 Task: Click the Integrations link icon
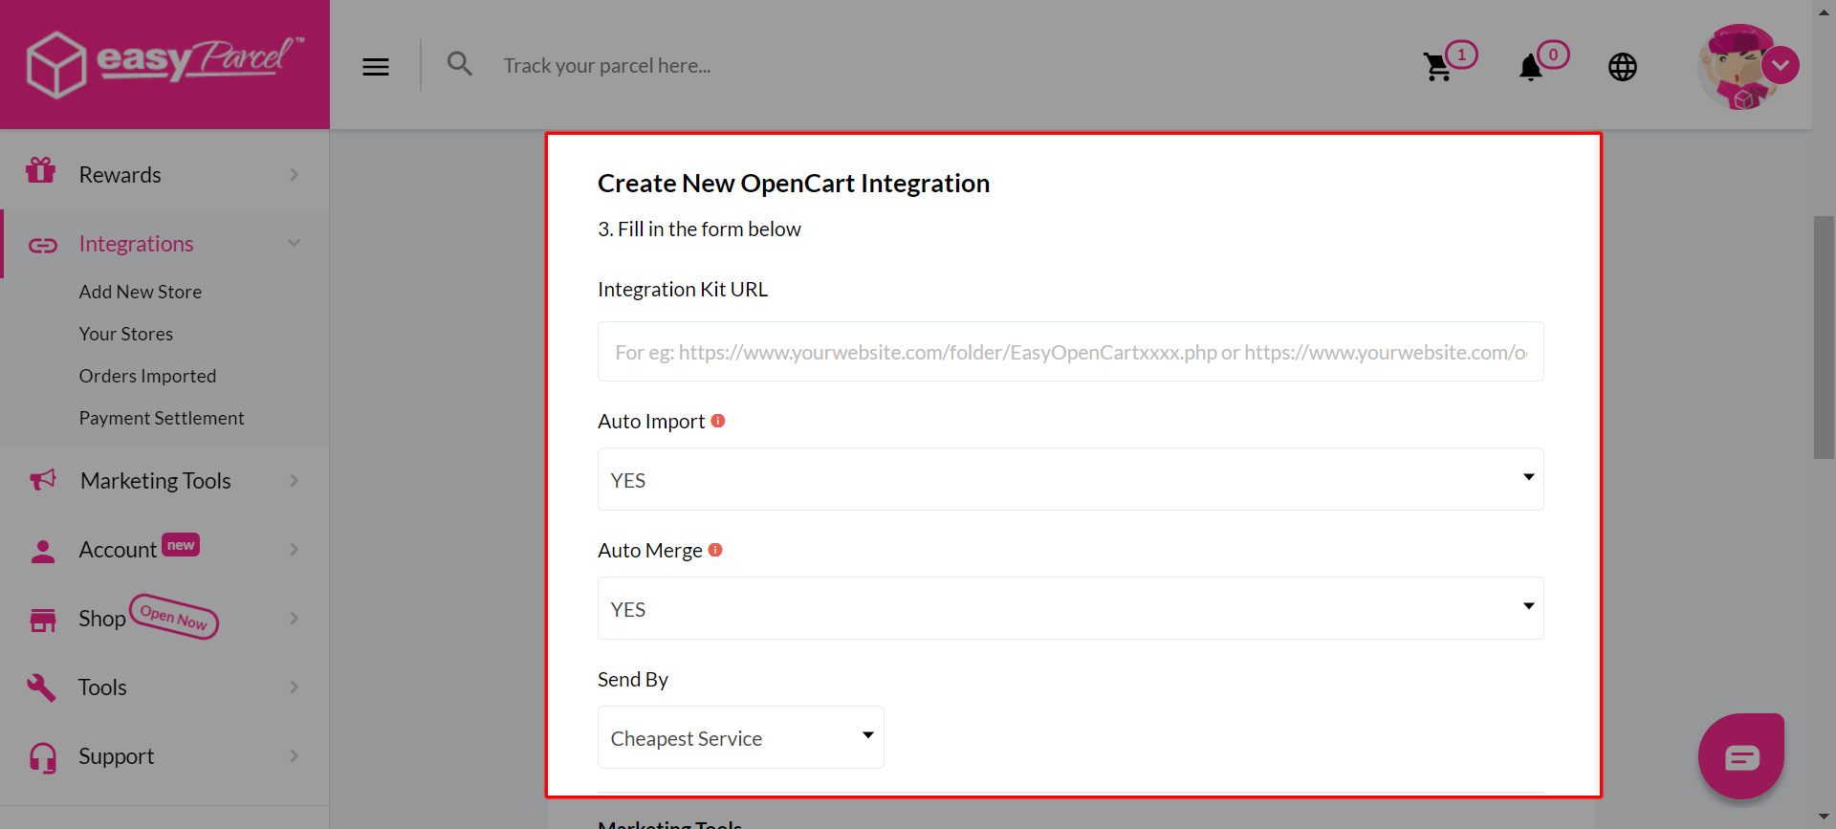pyautogui.click(x=43, y=246)
